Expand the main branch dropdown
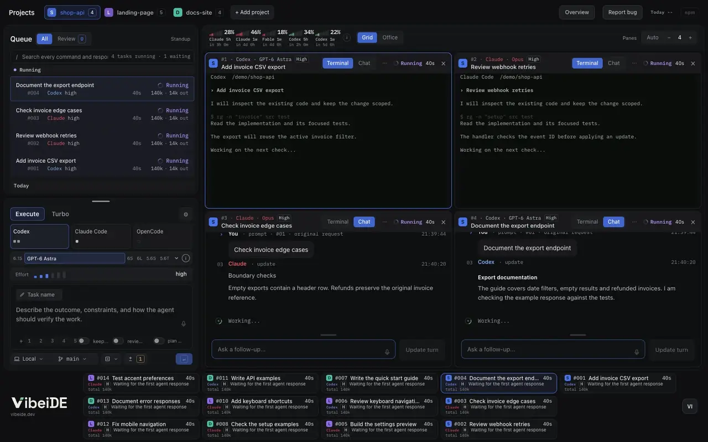The height and width of the screenshot is (442, 708). pyautogui.click(x=72, y=359)
